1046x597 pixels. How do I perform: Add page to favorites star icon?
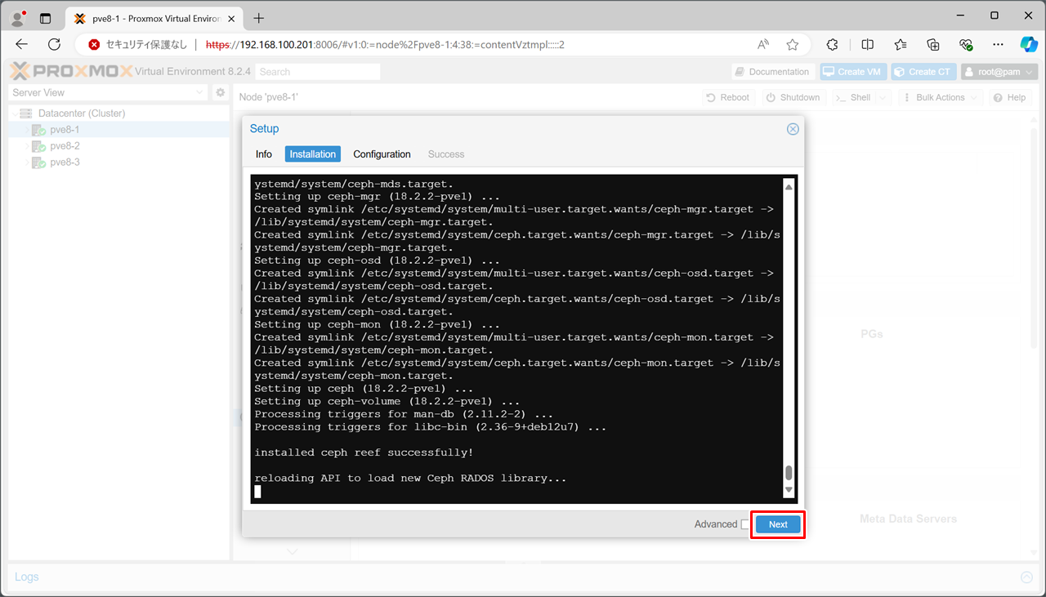pos(792,45)
